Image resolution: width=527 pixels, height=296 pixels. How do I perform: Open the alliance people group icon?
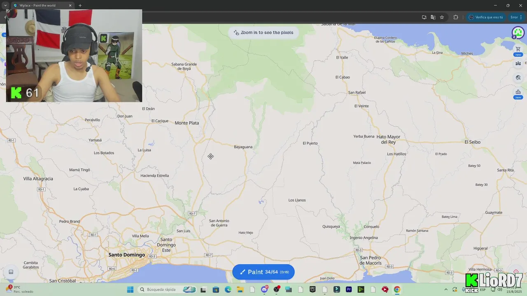(x=518, y=63)
